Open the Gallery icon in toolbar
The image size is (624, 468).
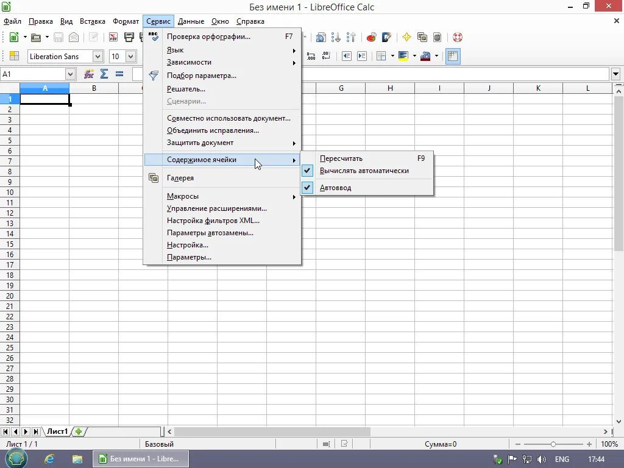422,37
